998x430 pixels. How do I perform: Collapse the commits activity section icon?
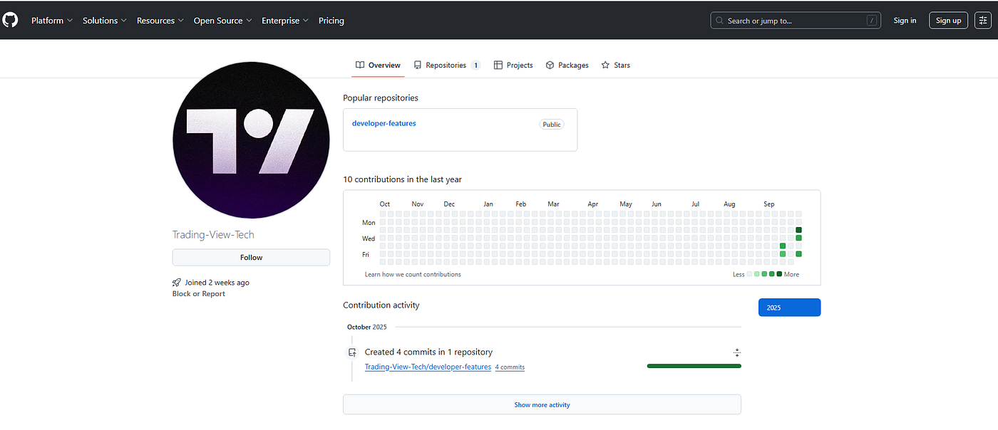[737, 352]
